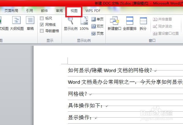Enable the Ruler (标尺) checkbox

(42, 18)
